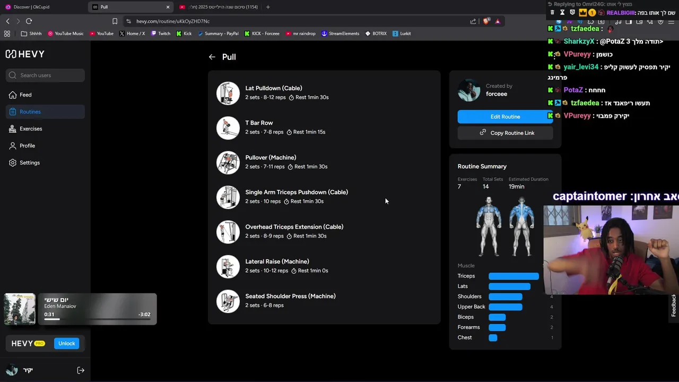
Task: Open the Overhead Triceps Extension exercise icon
Action: pos(228,232)
